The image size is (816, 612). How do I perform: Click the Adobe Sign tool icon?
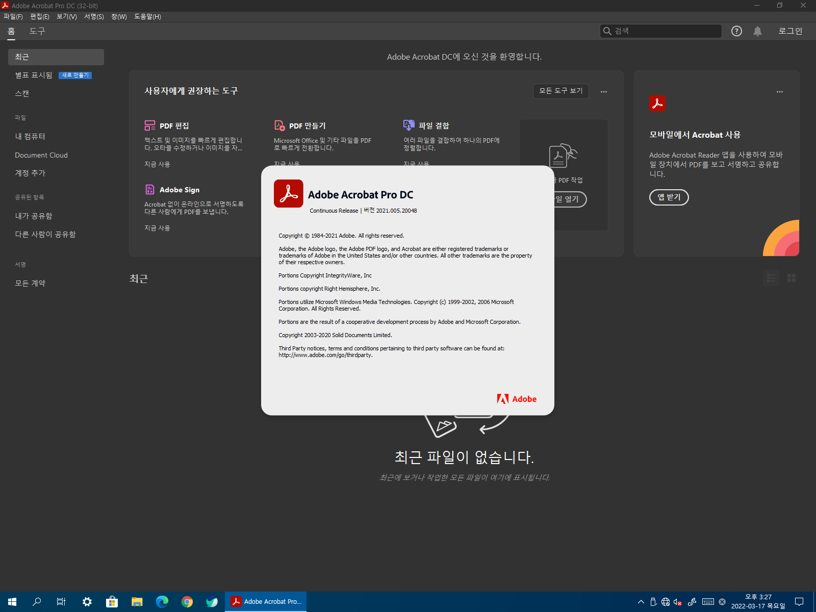150,190
